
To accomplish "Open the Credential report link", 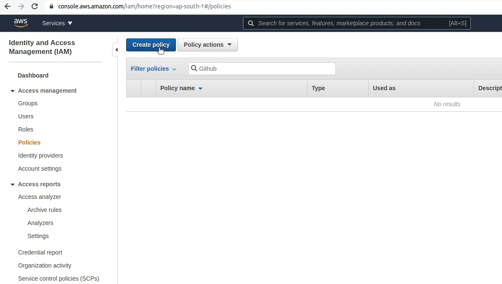I will click(40, 252).
